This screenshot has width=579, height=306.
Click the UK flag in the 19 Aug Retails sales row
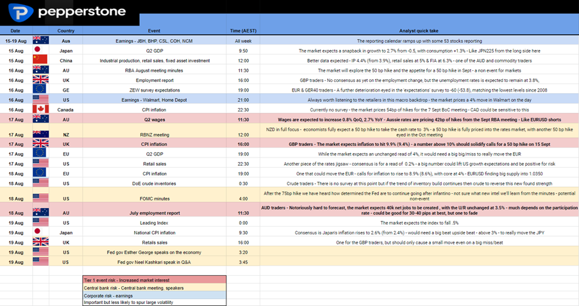pyautogui.click(x=40, y=241)
